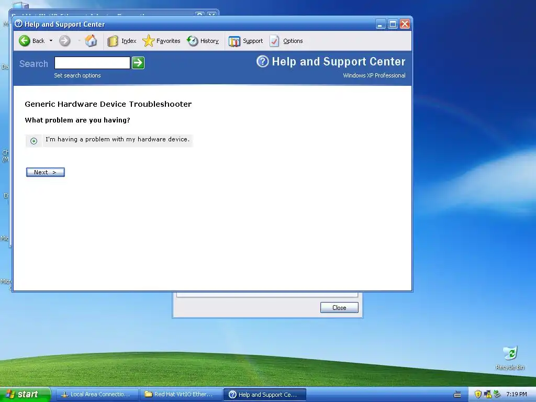Open the Back history dropdown arrow
The height and width of the screenshot is (402, 536).
51,41
